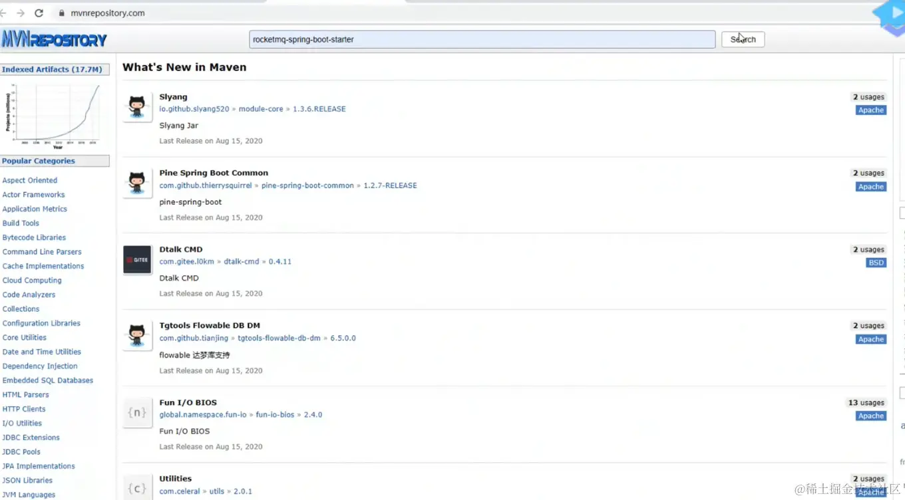905x500 pixels.
Task: Open JDBC Extensions category
Action: 31,437
